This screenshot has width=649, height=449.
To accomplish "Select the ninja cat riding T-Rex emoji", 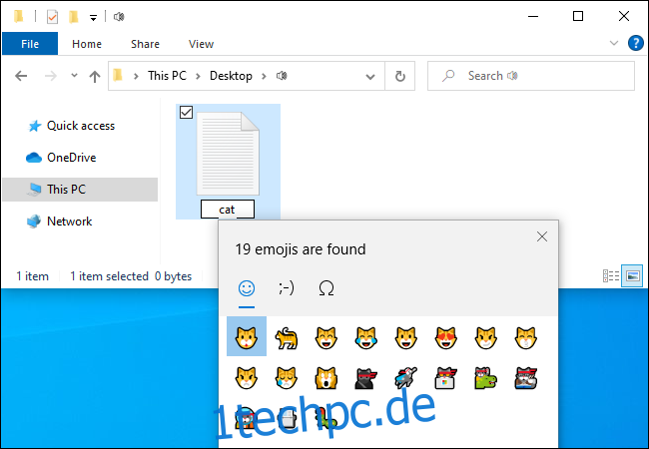I will click(x=486, y=377).
